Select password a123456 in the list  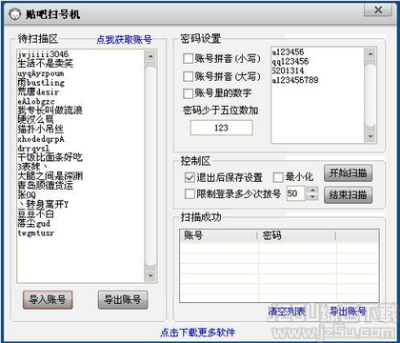(288, 51)
